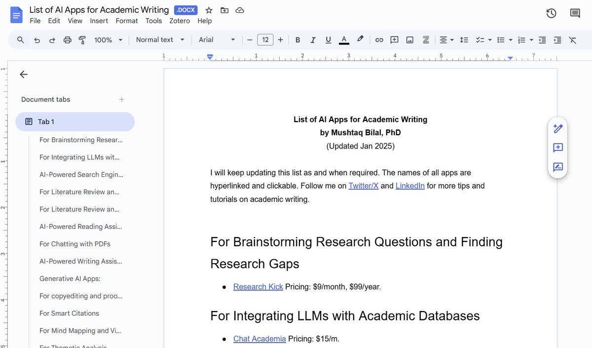Click the font size field showing 12
The height and width of the screenshot is (348, 592).
(x=265, y=40)
